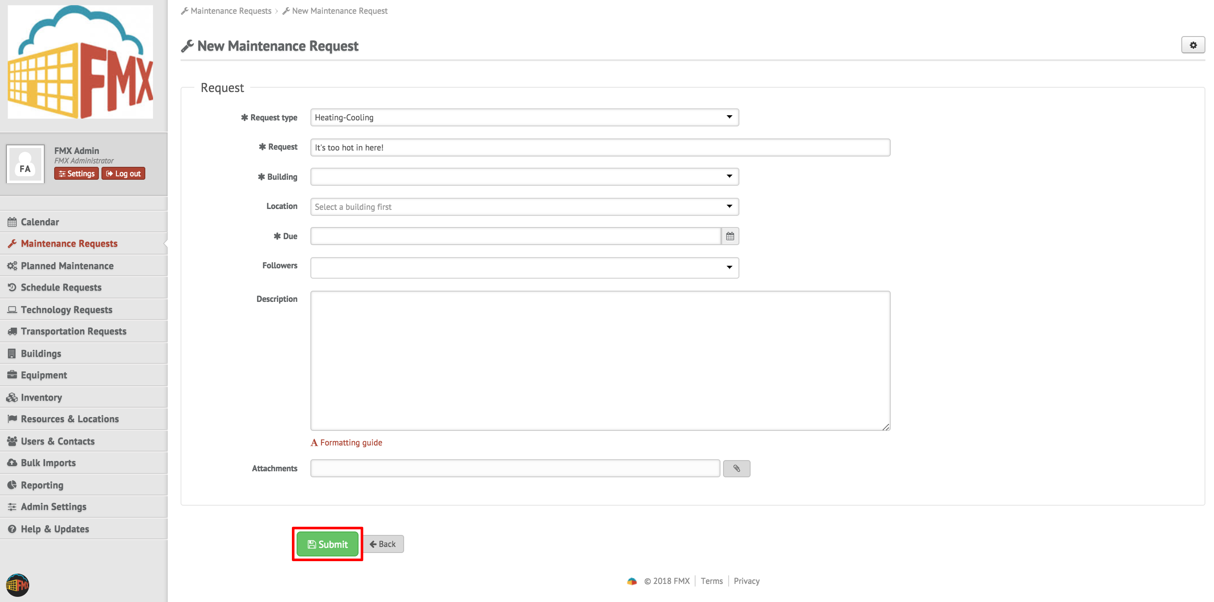Open the Due date calendar picker
Viewport: 1214px width, 602px height.
730,236
